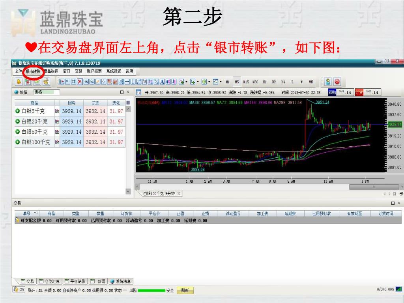Select the text label 'A' tool

[x=162, y=82]
